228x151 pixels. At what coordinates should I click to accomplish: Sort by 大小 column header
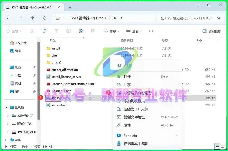click(x=199, y=41)
